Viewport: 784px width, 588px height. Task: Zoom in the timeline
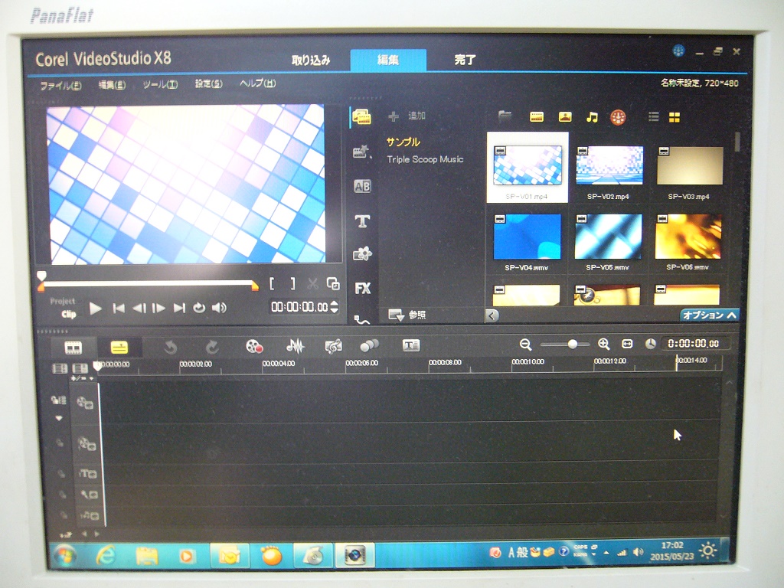tap(603, 344)
